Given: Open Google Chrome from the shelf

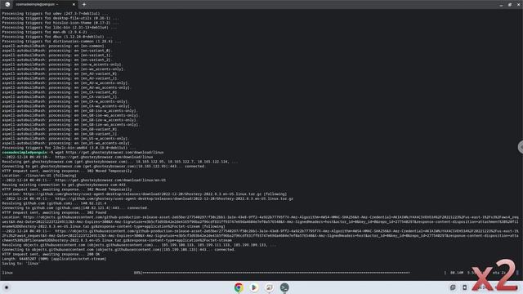Looking at the screenshot, I should (239, 287).
